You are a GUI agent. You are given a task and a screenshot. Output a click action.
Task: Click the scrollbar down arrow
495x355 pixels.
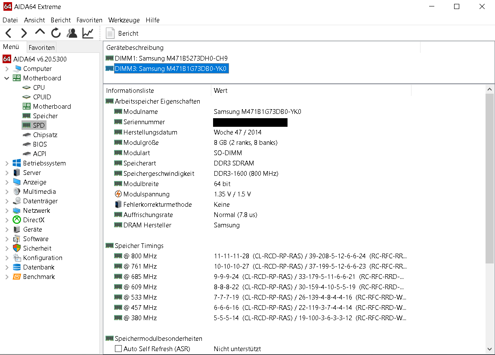tap(490, 349)
